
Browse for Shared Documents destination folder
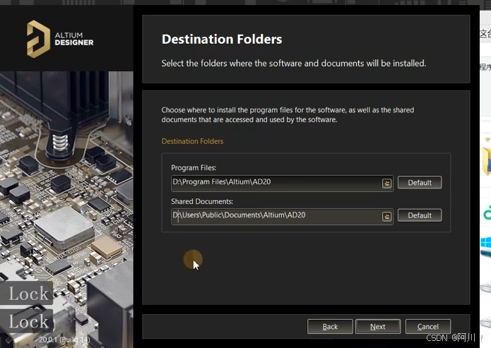coord(386,216)
